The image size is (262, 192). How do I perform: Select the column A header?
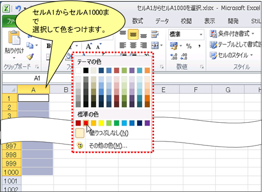[x=33, y=90]
